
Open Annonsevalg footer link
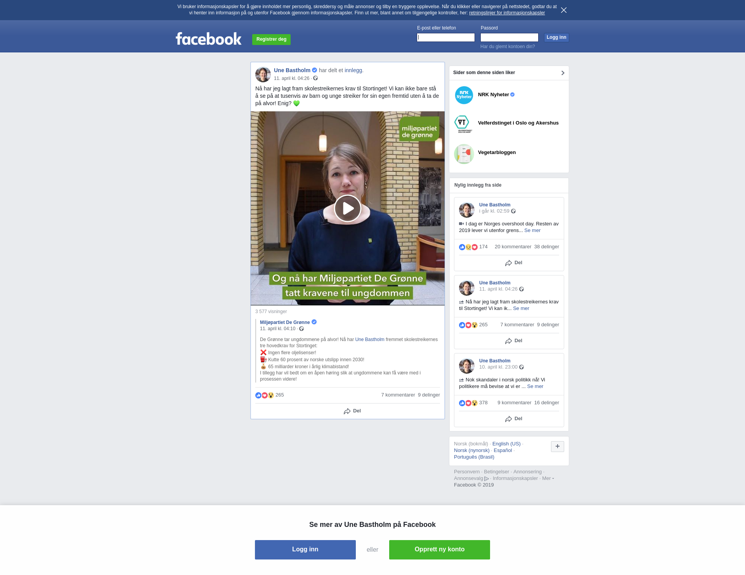tap(471, 478)
